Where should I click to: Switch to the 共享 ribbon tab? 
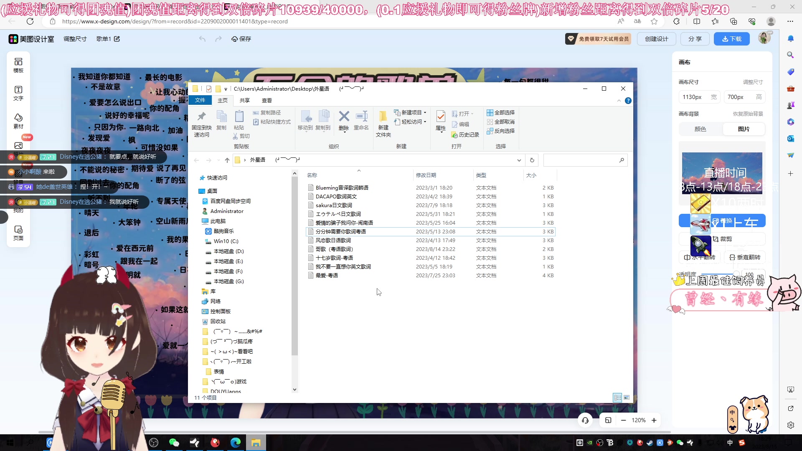[244, 100]
